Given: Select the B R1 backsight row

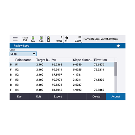Looking at the screenshot, I should (x=62, y=64).
